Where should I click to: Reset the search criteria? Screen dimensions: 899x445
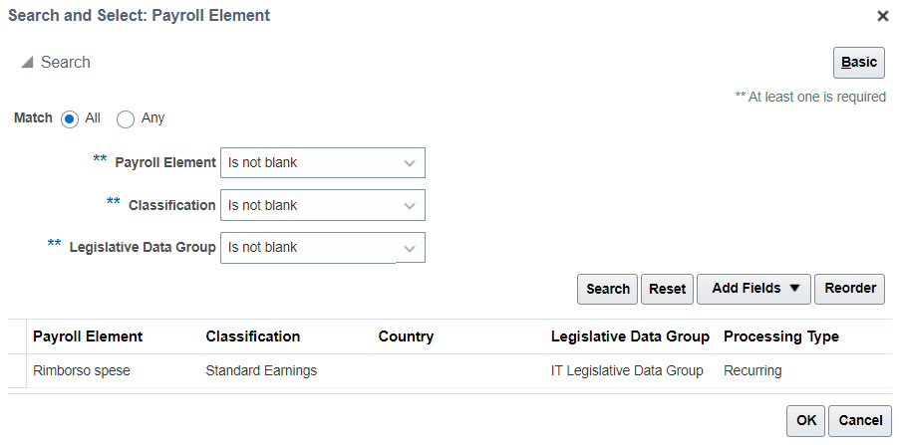point(668,289)
